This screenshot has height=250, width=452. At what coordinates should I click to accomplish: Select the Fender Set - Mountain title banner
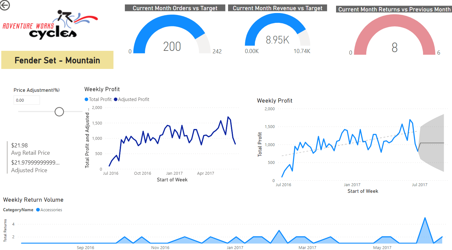pyautogui.click(x=57, y=60)
